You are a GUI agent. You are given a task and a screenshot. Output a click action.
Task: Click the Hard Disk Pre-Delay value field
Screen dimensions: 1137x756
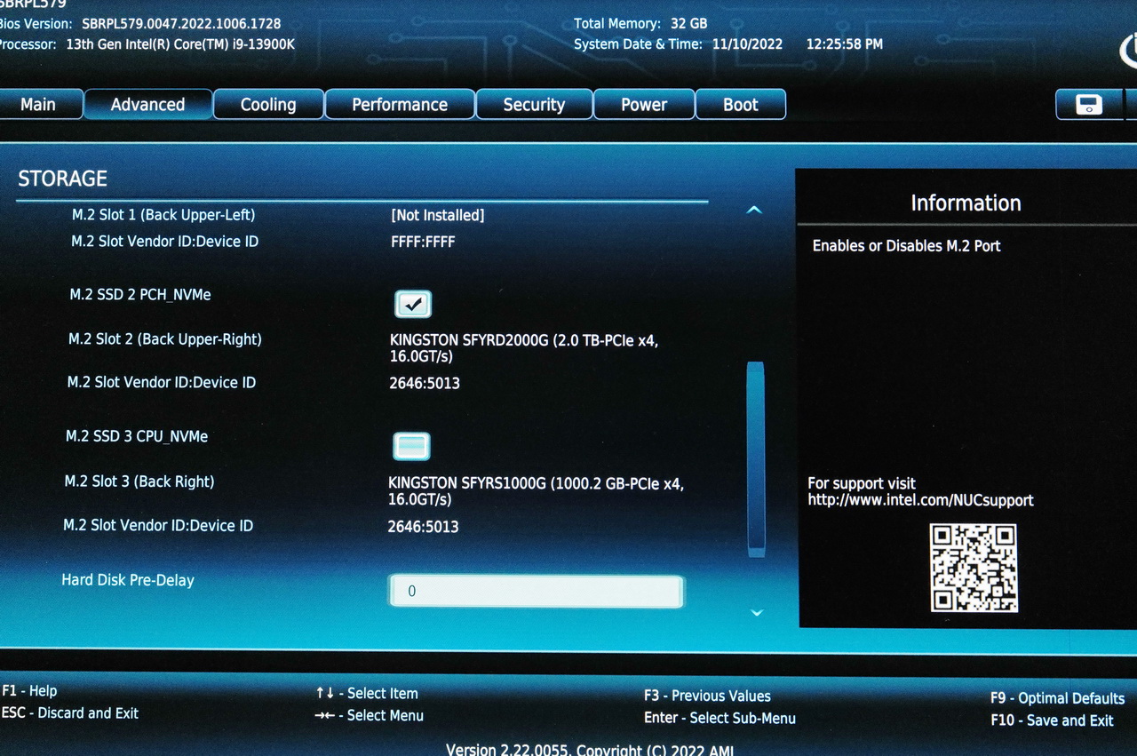click(537, 592)
